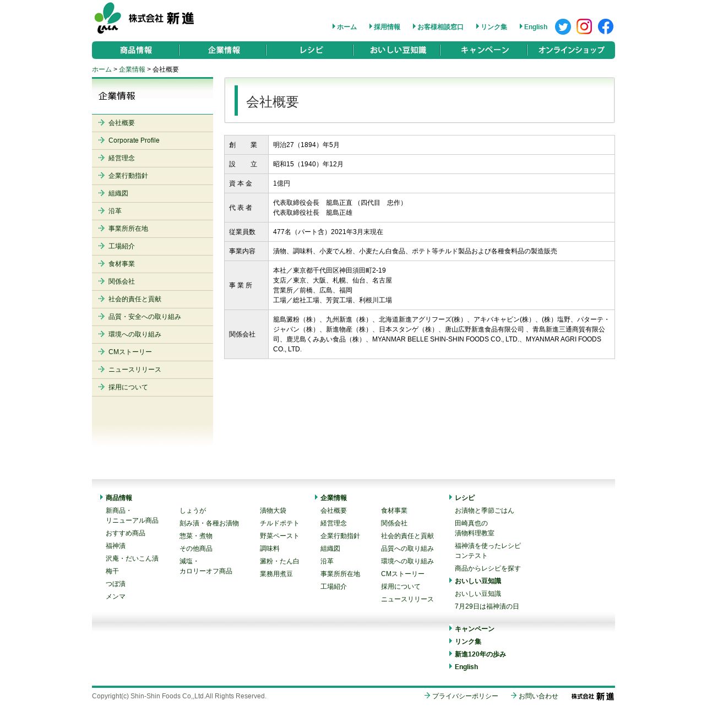This screenshot has height=711, width=707.
Task: Open footer 田崎真也の漬物料理教室 link
Action: [x=475, y=528]
